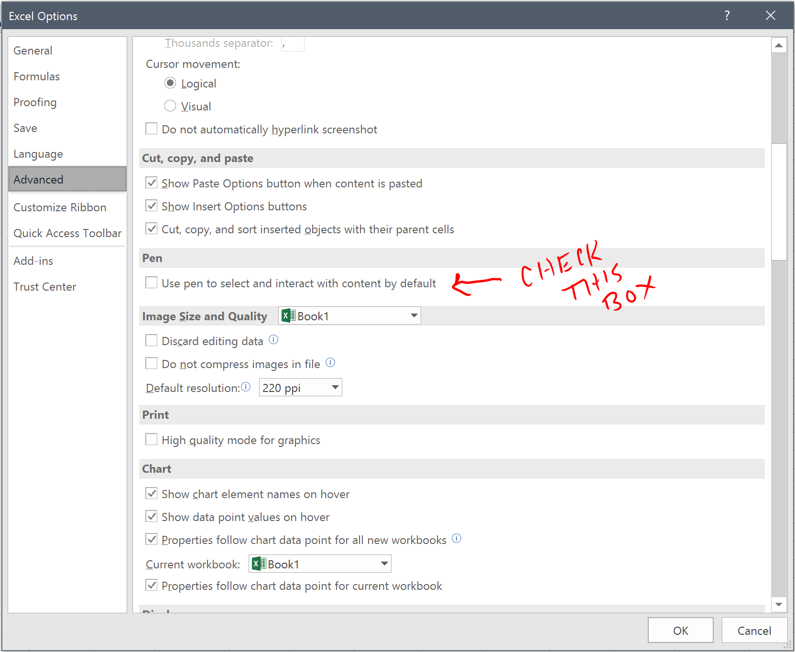
Task: Click the OK button
Action: pos(680,630)
